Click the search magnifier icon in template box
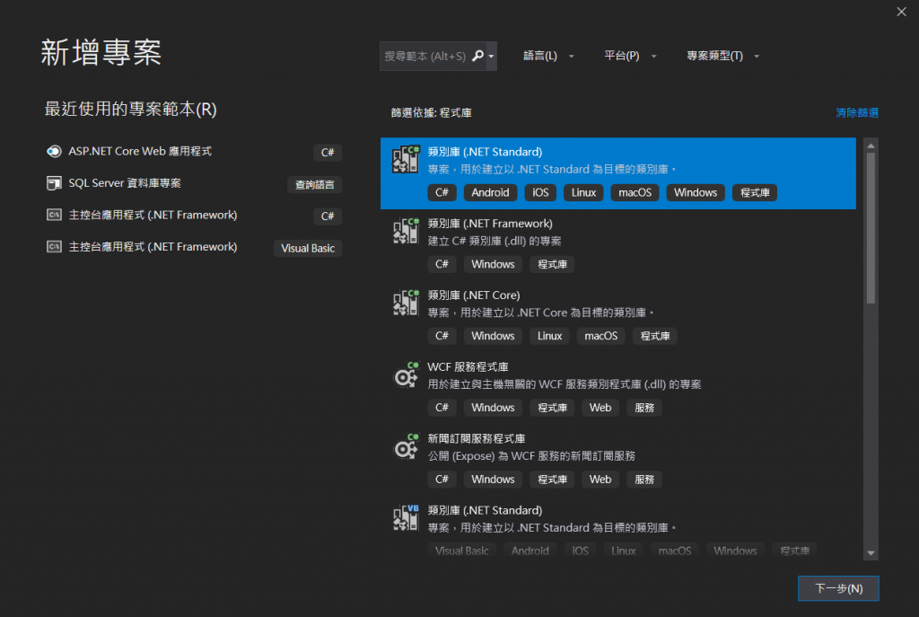919x617 pixels. pyautogui.click(x=478, y=56)
